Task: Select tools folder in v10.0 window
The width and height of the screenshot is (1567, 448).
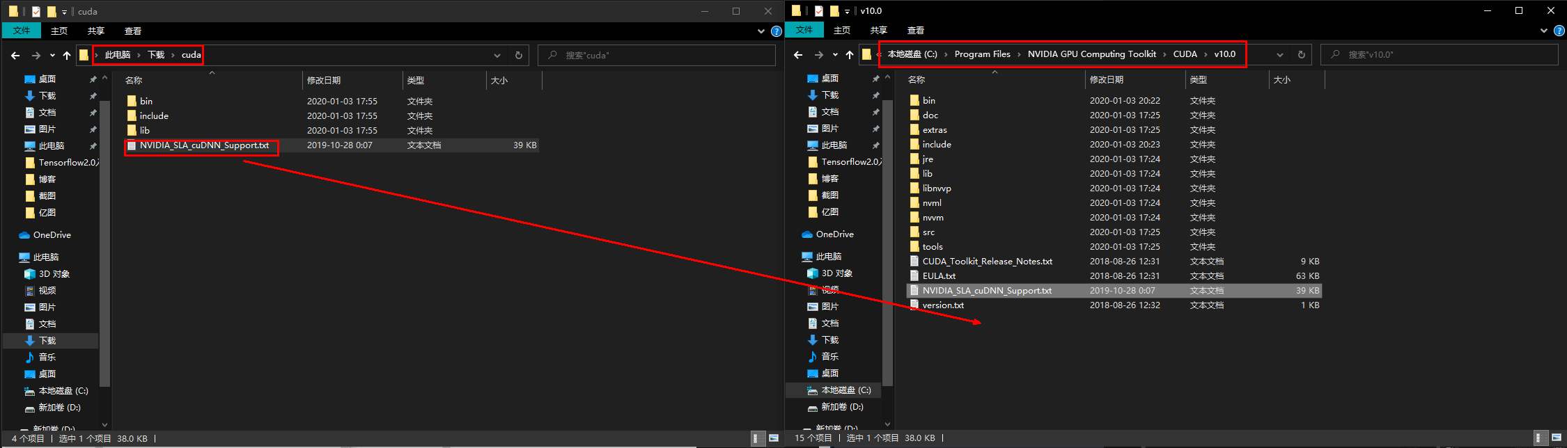Action: (x=933, y=247)
